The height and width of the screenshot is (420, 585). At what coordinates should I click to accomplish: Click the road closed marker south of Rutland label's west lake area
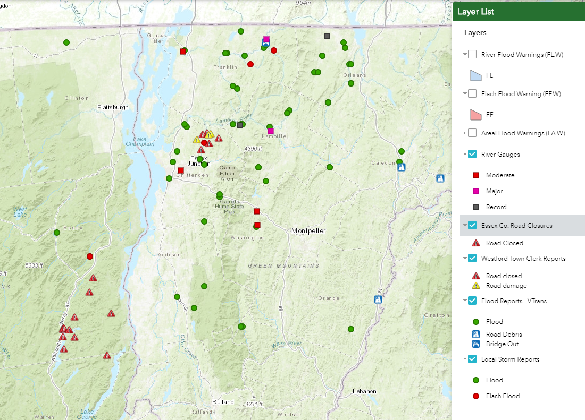coord(107,356)
